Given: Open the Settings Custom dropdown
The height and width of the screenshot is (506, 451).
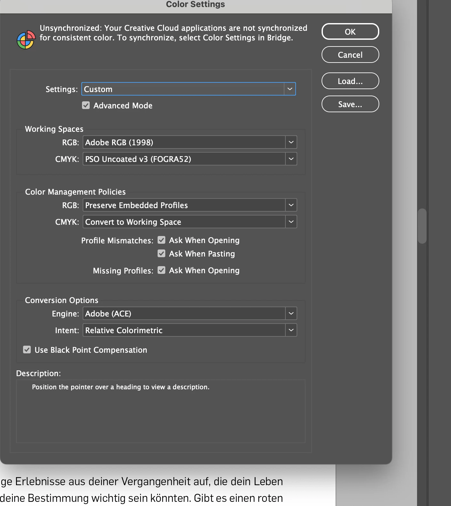Looking at the screenshot, I should point(189,89).
